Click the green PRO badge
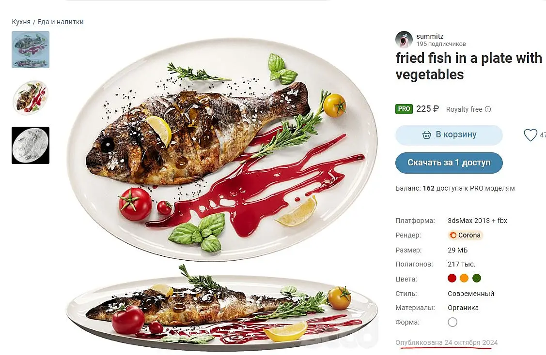Screen dimensions: 546x355 point(404,109)
